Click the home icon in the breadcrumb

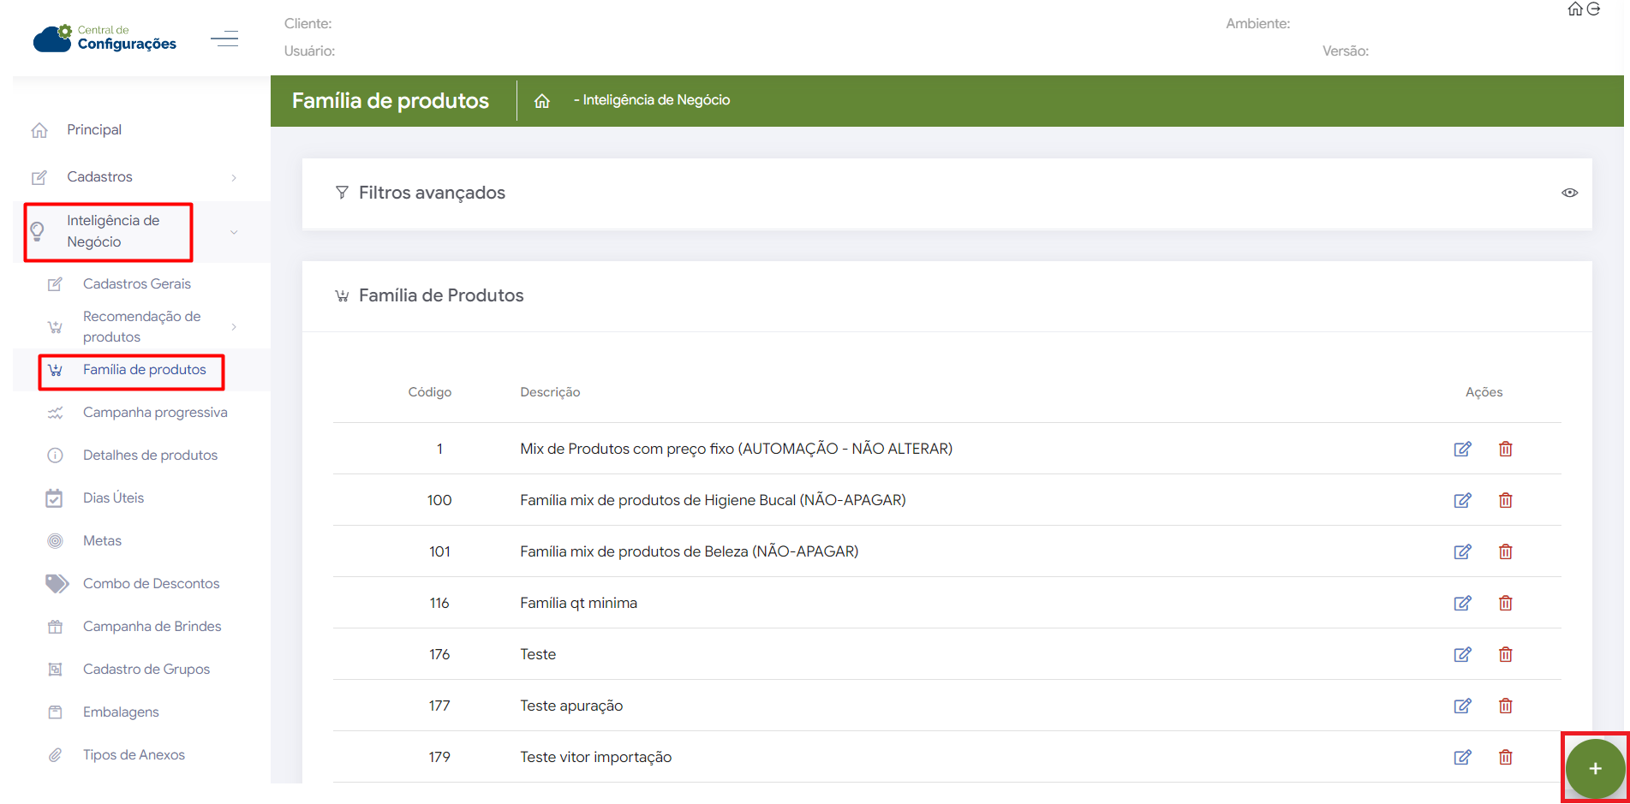click(542, 101)
